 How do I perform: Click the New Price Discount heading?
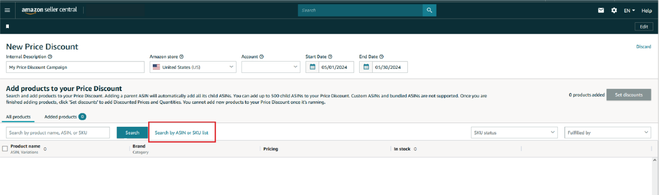pos(42,47)
